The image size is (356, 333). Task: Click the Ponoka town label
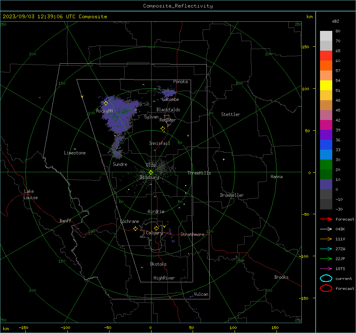click(180, 82)
